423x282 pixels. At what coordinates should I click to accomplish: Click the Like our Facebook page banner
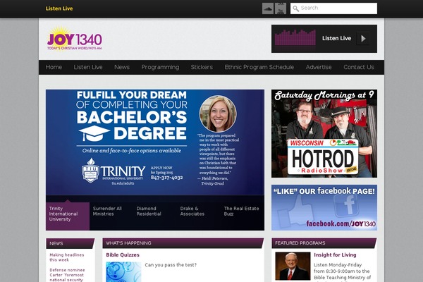pos(324,207)
